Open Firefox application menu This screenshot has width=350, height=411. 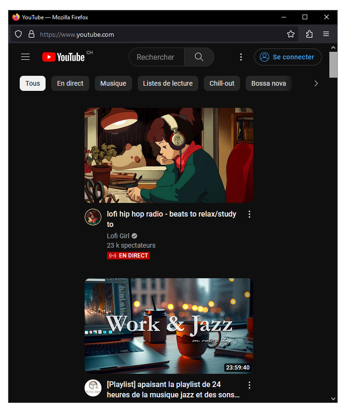326,34
